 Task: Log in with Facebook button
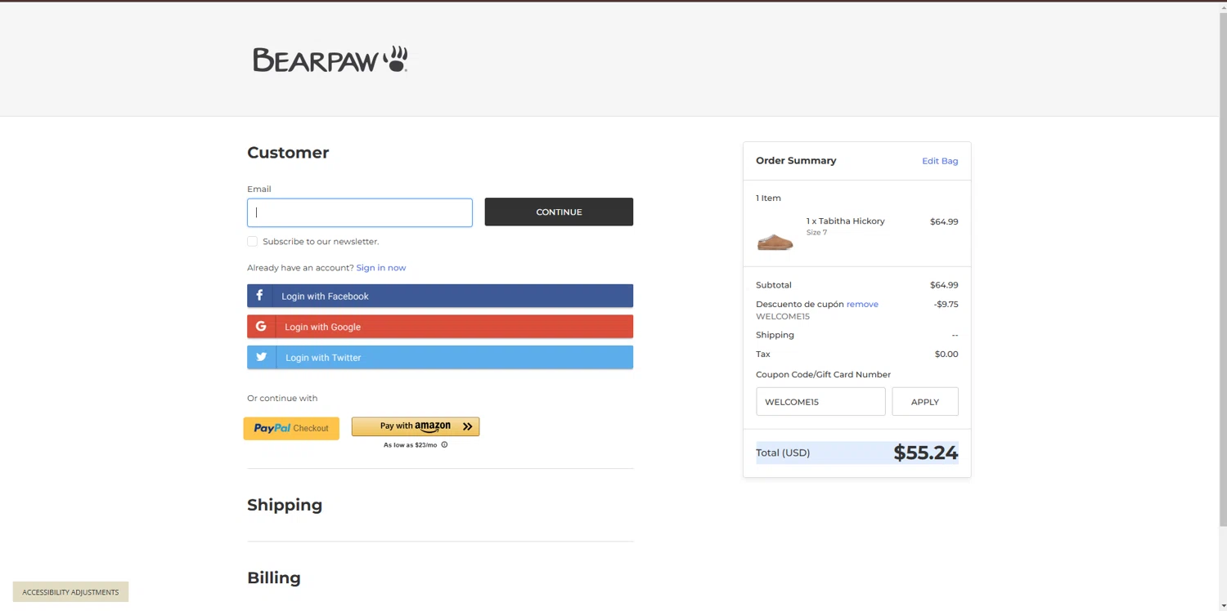pyautogui.click(x=440, y=296)
